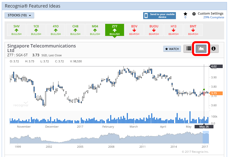This screenshot has width=229, height=157.
Task: Select the BMT bearish tab
Action: [x=193, y=30]
